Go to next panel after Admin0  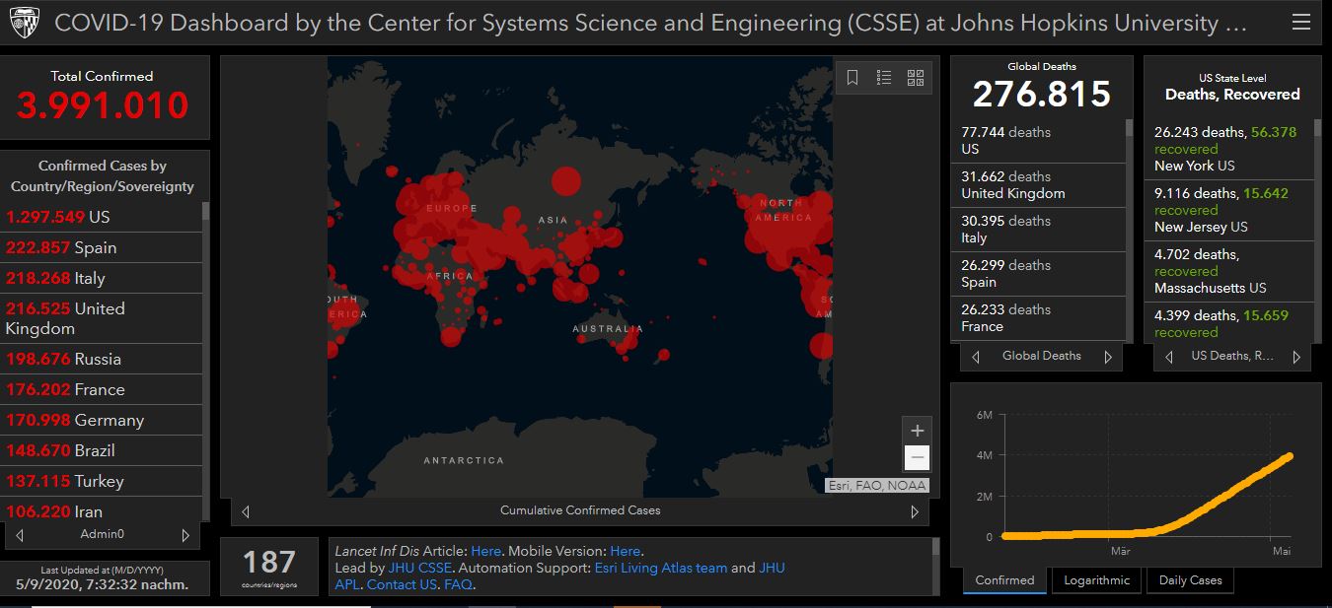185,535
